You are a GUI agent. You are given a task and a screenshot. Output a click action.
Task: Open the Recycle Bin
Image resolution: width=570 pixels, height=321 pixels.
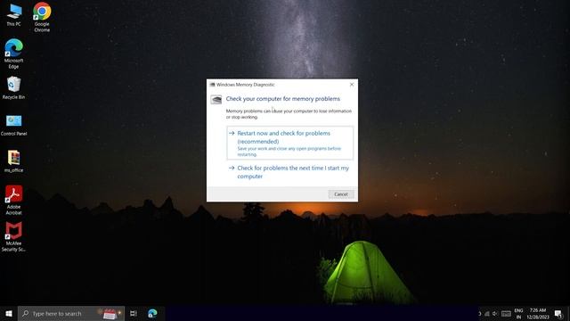[x=14, y=87]
